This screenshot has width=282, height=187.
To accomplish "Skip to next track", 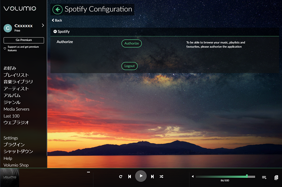I will tap(152, 176).
